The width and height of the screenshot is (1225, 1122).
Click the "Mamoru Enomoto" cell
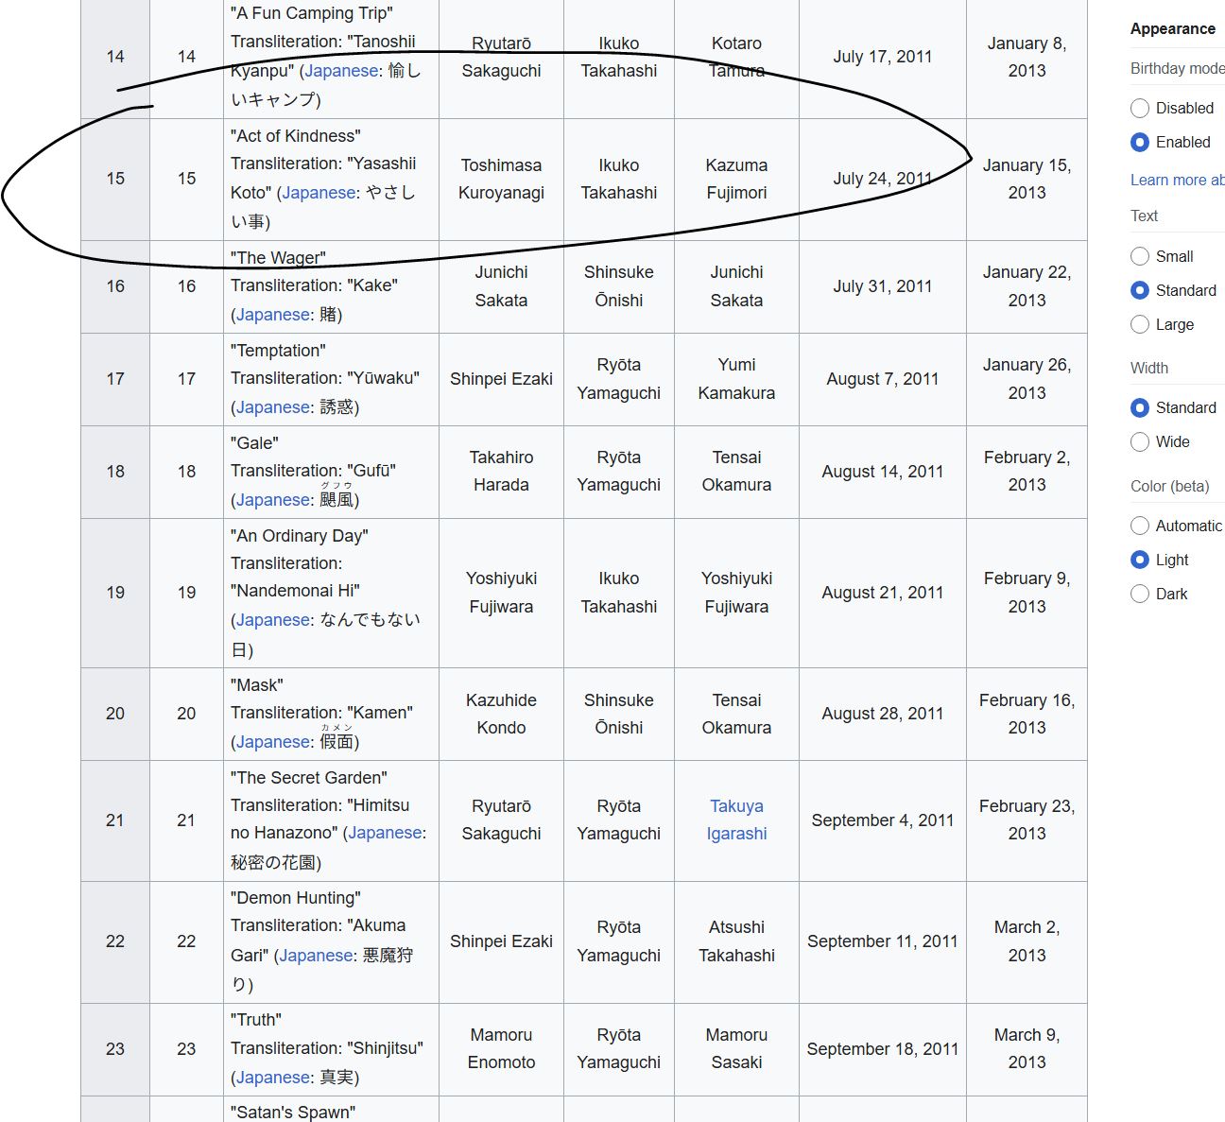[501, 1049]
